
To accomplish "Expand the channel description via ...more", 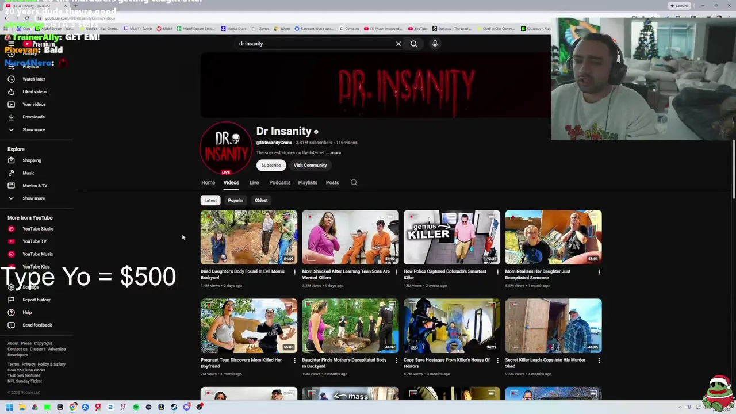I will coord(334,153).
